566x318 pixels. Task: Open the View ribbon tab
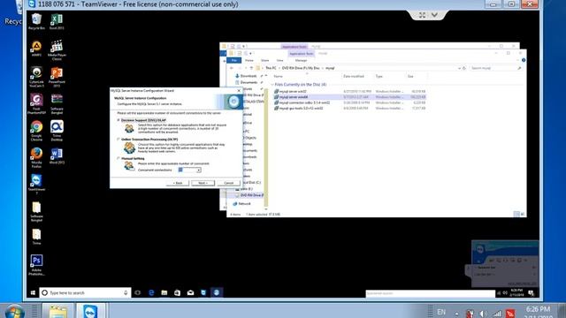[279, 60]
